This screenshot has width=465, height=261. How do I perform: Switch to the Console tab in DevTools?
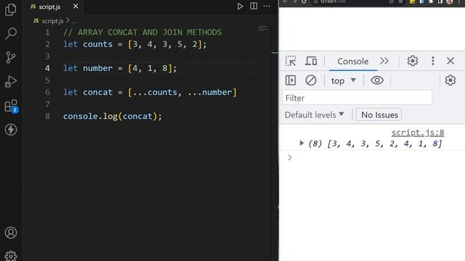[x=353, y=61]
